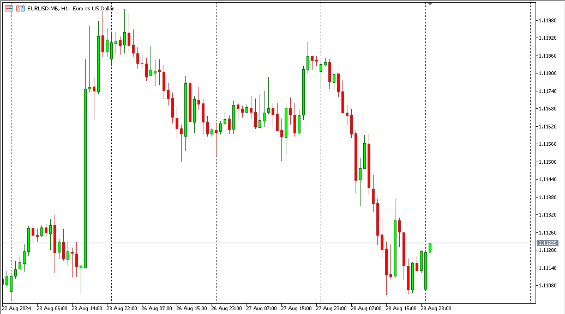This screenshot has height=314, width=565.
Task: Click the 23 Aug 22:00 time label
Action: coord(122,308)
